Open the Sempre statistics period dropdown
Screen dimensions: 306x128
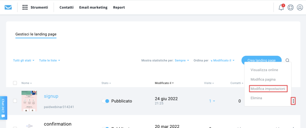[x=182, y=60]
